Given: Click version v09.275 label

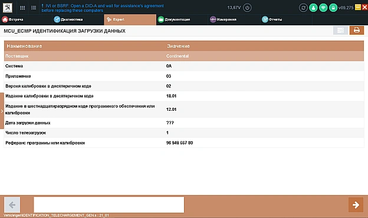Looking at the screenshot, I should 346,8.
